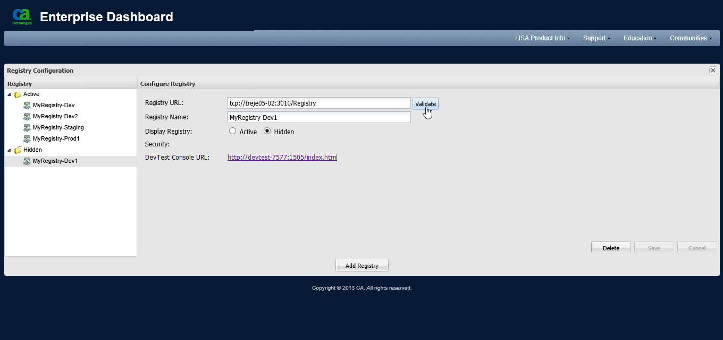Click the Validate button

pos(425,103)
